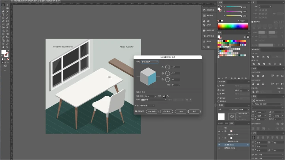Select the Selection tool in the toolbar

click(x=3, y=5)
